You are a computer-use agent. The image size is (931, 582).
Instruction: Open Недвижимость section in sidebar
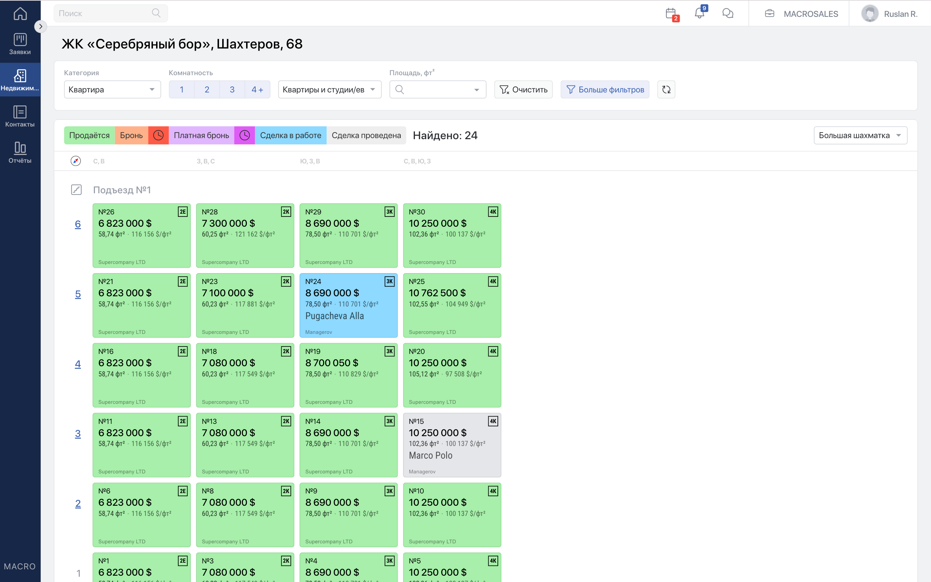coord(20,80)
